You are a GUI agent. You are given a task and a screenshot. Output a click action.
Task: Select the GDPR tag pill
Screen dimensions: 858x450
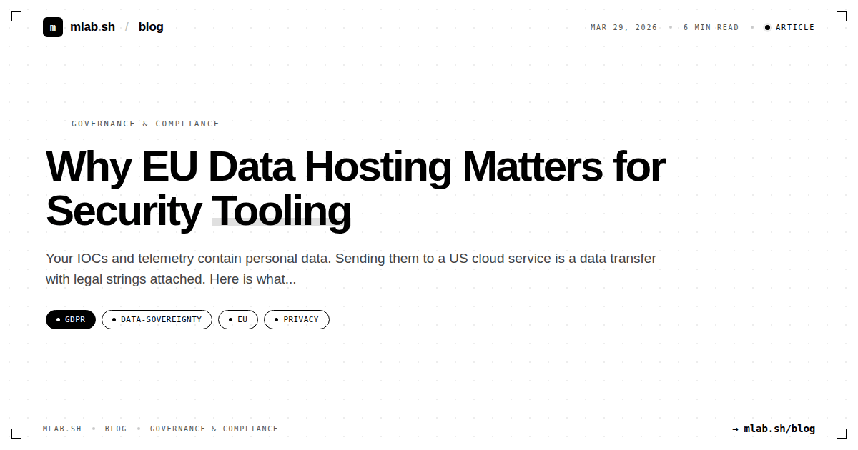click(x=71, y=319)
